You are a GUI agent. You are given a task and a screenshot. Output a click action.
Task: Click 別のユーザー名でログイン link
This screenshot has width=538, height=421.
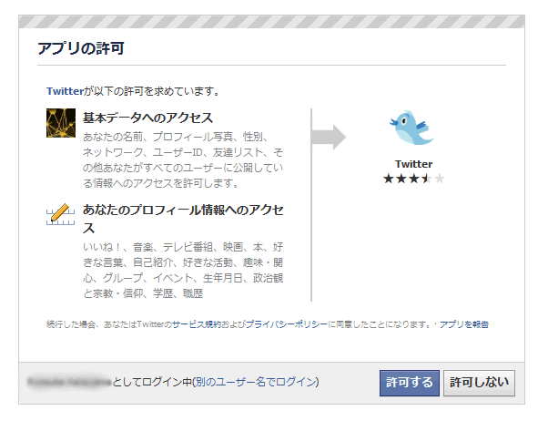click(x=256, y=382)
